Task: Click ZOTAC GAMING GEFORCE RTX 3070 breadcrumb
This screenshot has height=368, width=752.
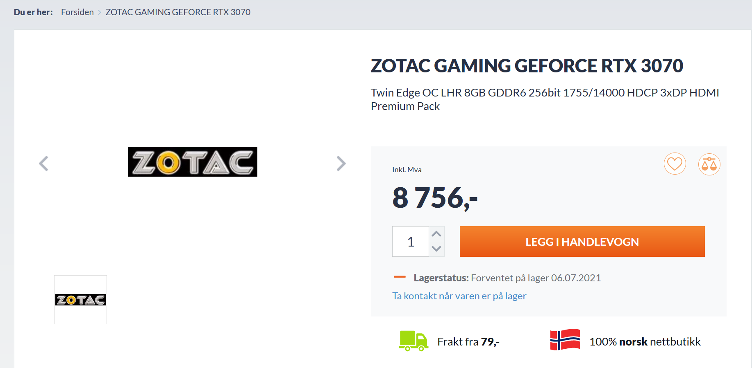Action: coord(178,12)
